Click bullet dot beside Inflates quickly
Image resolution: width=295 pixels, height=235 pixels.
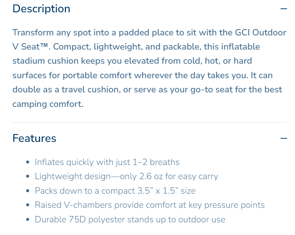28,162
